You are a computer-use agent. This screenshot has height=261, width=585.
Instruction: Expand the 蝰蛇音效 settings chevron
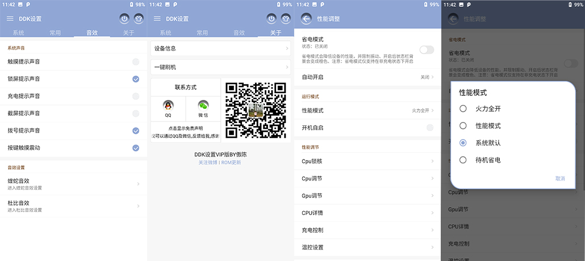(x=138, y=184)
